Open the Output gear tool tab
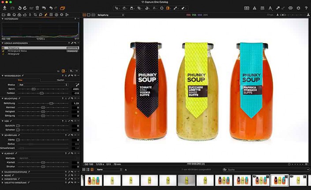 (x=62, y=15)
